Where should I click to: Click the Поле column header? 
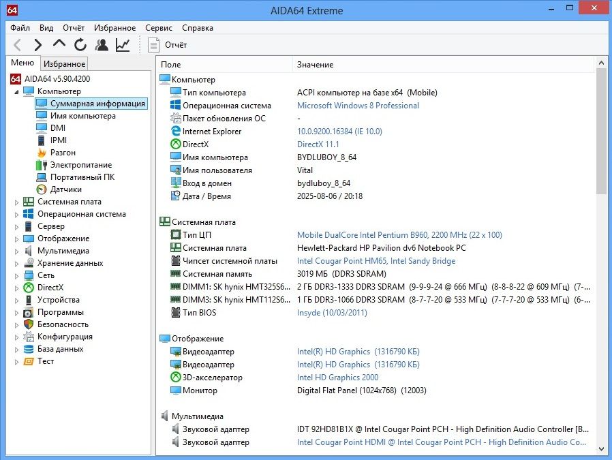point(225,64)
